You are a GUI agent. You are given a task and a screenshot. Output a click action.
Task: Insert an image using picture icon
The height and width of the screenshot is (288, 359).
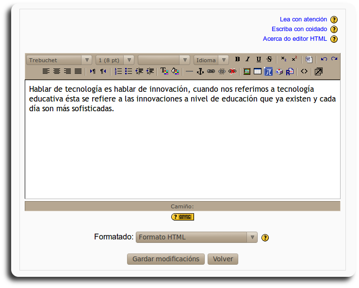(x=247, y=71)
